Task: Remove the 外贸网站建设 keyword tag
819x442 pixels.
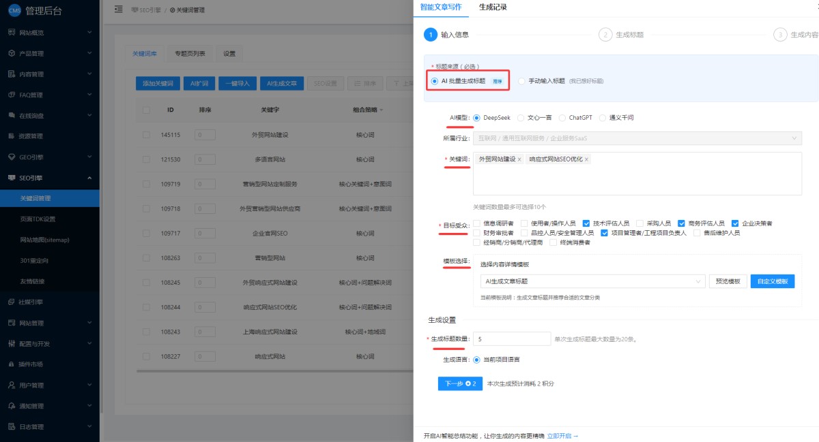Action: [x=519, y=159]
